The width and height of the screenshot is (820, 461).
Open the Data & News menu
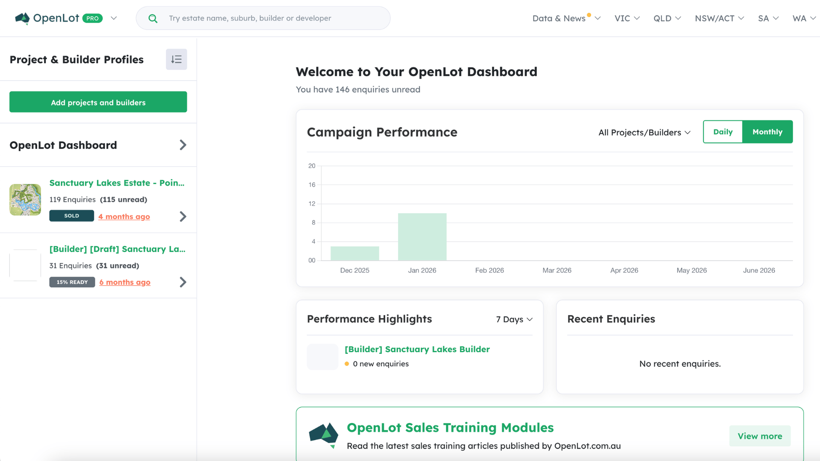coord(566,18)
